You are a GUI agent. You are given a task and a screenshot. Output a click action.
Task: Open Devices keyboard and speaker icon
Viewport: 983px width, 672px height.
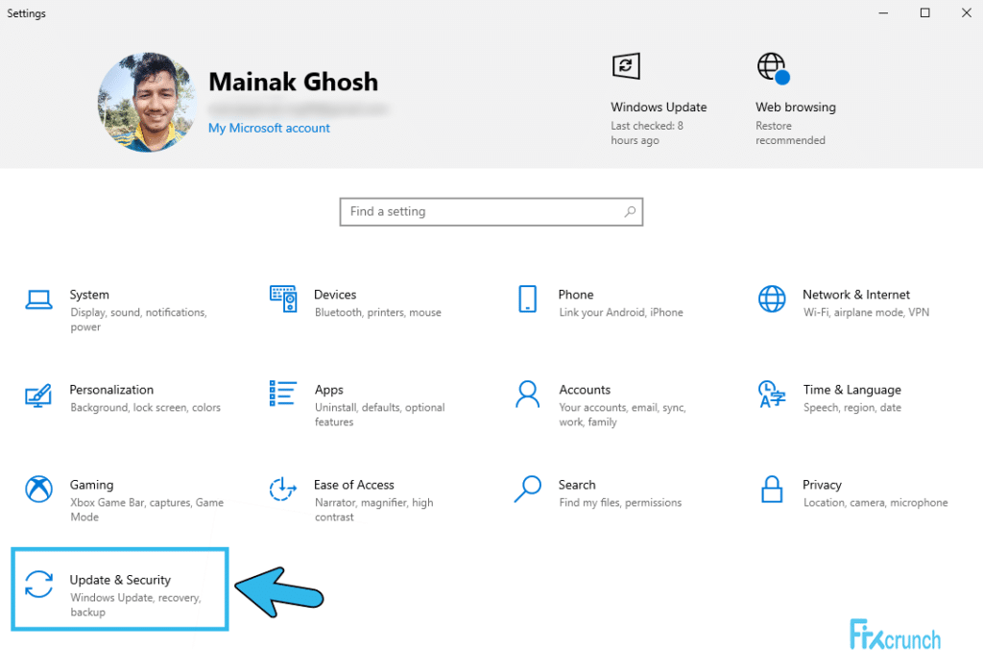[283, 299]
